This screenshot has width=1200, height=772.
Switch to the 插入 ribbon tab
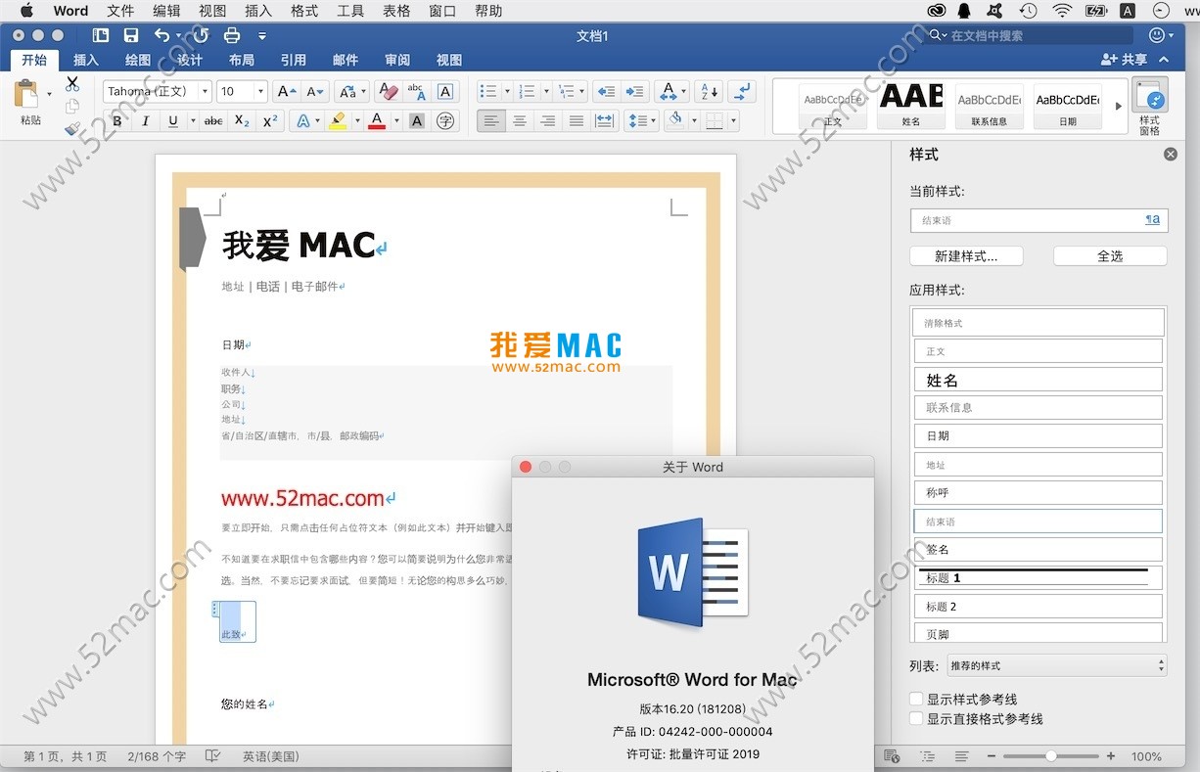pos(86,60)
